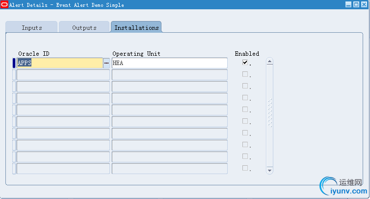Click the empty second-row Operating Unit field
The width and height of the screenshot is (370, 199).
[x=169, y=75]
